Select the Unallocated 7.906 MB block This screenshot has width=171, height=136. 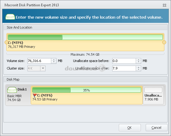[x=153, y=95]
